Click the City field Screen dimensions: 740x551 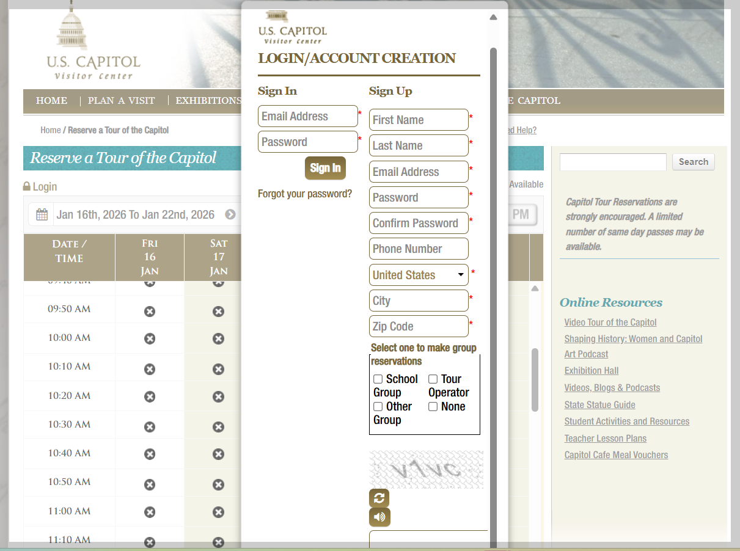[x=419, y=301]
